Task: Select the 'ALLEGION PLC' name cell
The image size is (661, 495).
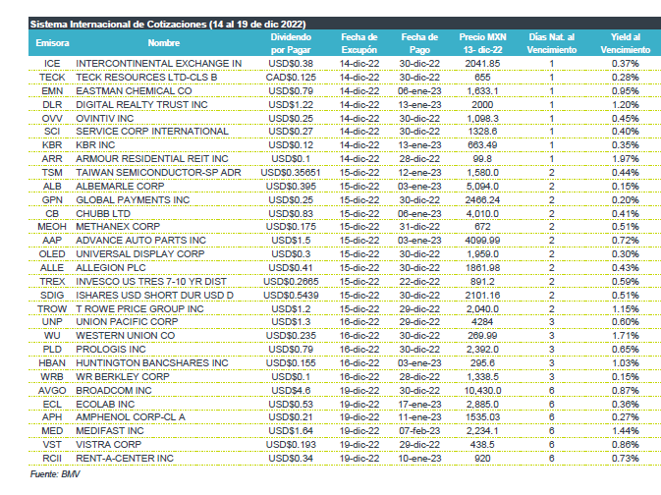Action: click(x=111, y=268)
